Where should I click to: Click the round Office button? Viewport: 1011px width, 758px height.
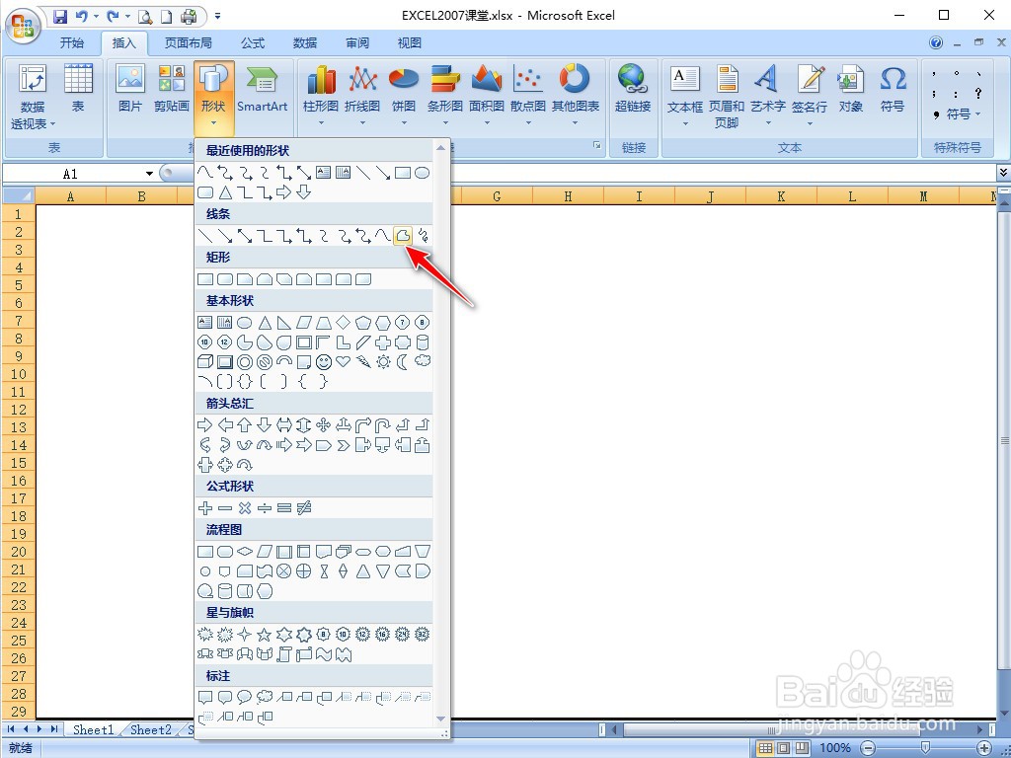pos(24,27)
